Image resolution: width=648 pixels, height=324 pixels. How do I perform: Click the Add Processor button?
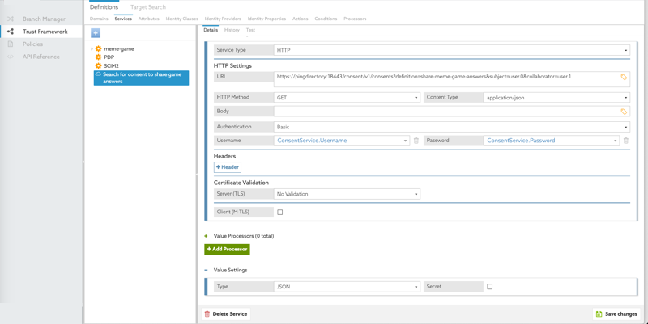click(227, 250)
